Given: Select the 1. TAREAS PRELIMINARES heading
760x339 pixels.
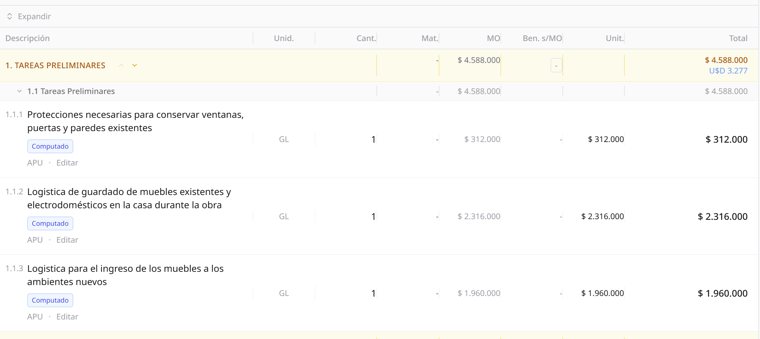Looking at the screenshot, I should (x=55, y=65).
